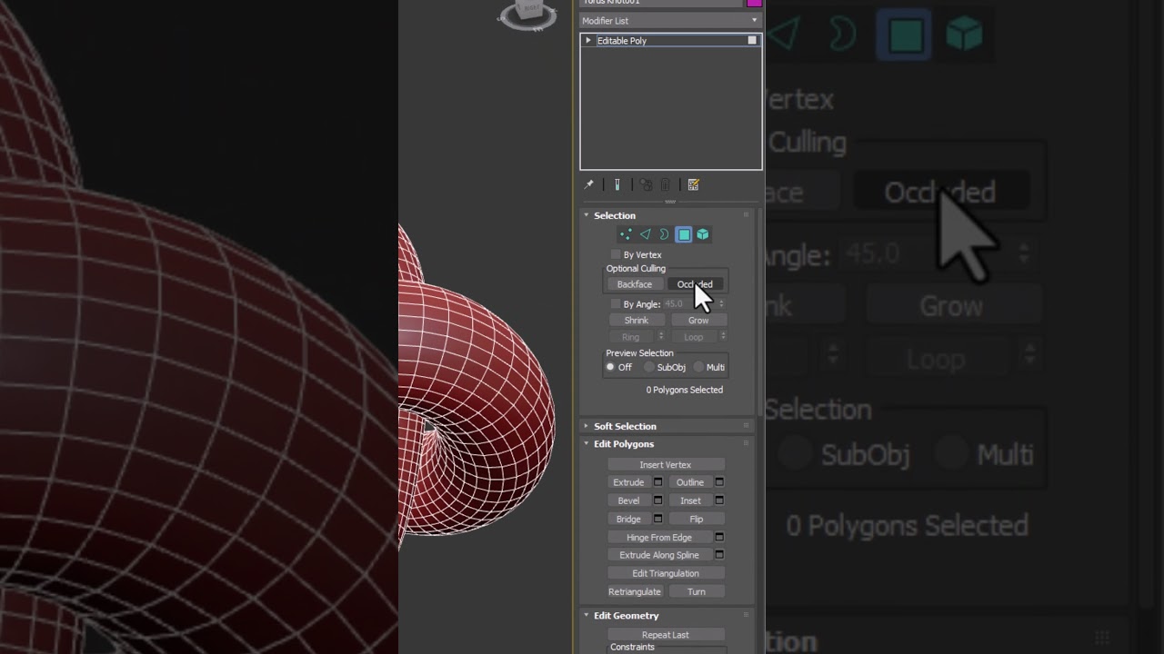Click Loop spinner arrows in the sharp panel
The height and width of the screenshot is (654, 1164).
(x=722, y=337)
